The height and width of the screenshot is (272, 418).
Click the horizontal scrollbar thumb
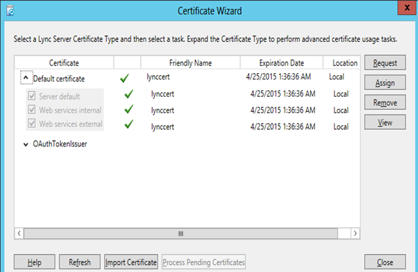click(180, 233)
